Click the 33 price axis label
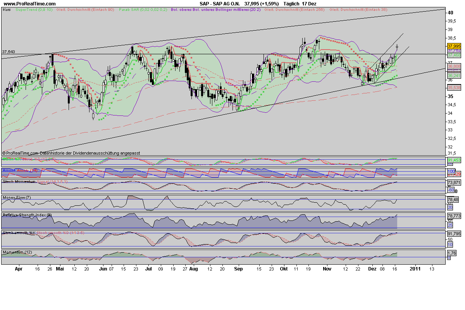465x310 pixels. [x=450, y=130]
